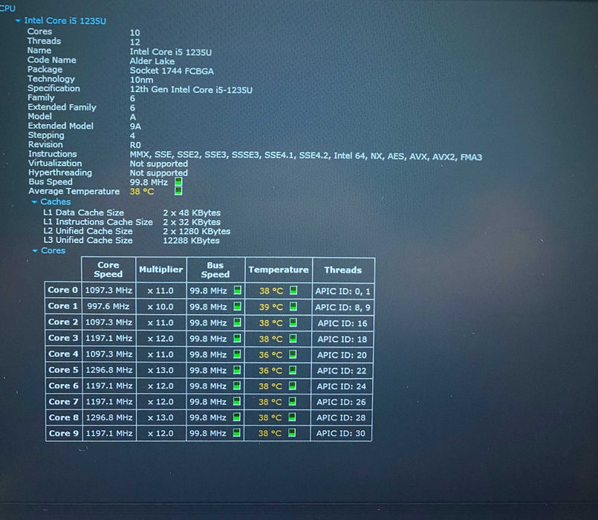Screen dimensions: 598x520
Task: Click the Core Speed column header
Action: (x=108, y=270)
